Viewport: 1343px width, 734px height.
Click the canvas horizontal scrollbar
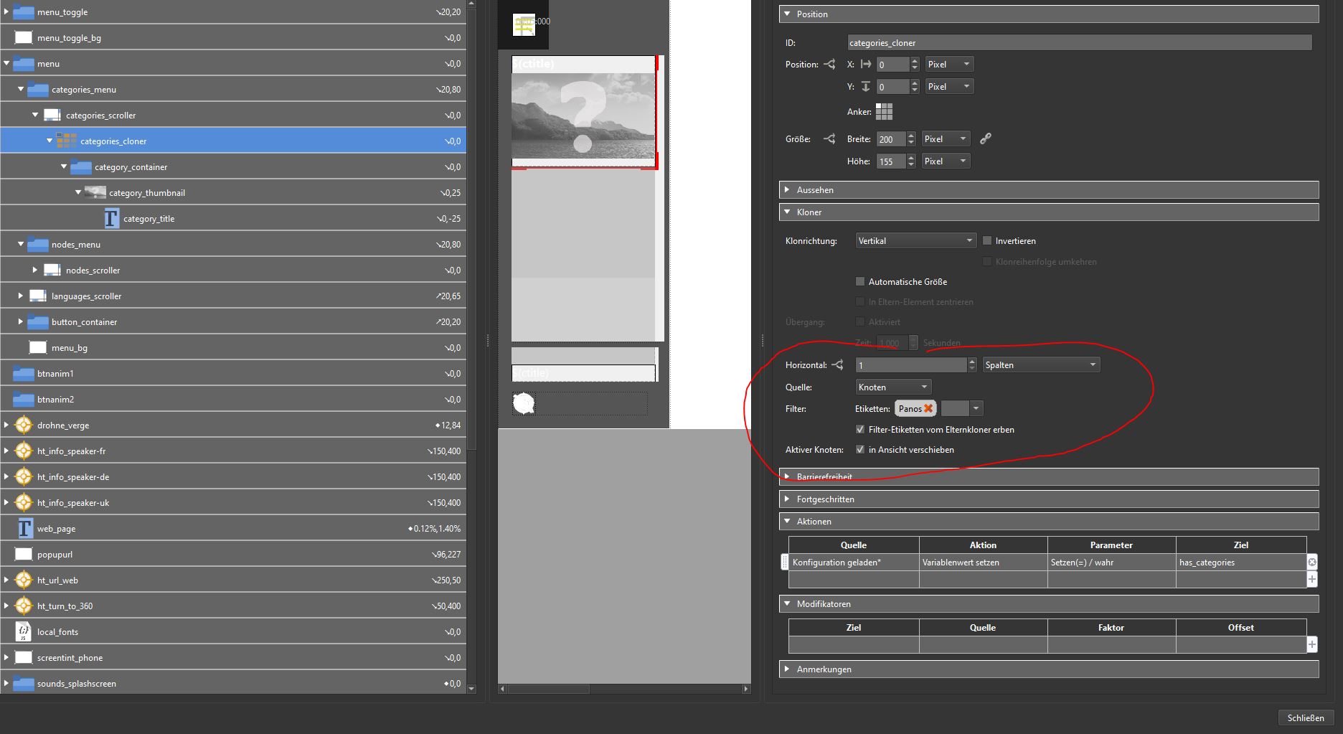(549, 689)
